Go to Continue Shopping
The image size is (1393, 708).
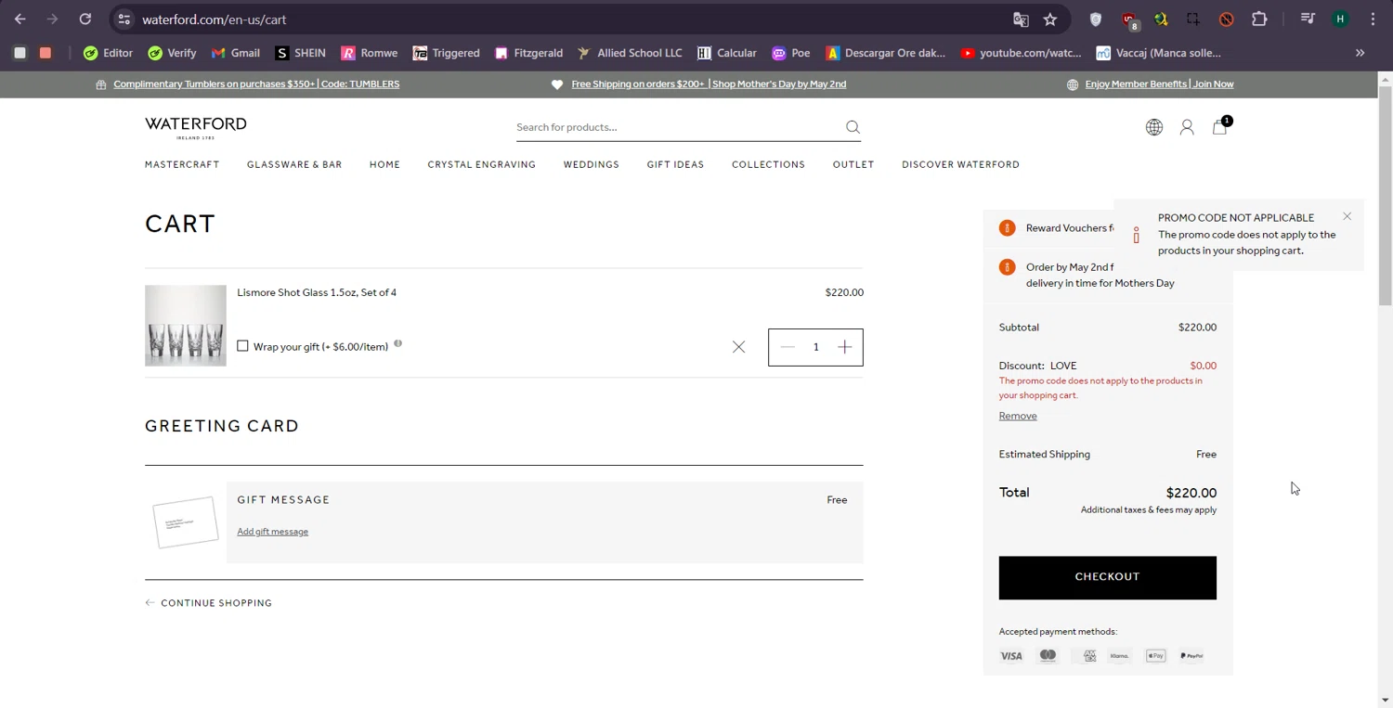[208, 603]
